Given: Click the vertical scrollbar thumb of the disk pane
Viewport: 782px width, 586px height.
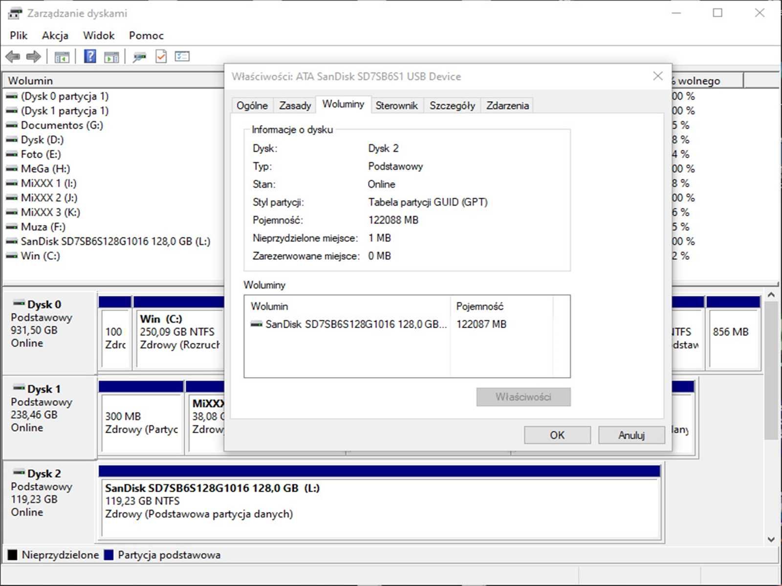Looking at the screenshot, I should [771, 370].
